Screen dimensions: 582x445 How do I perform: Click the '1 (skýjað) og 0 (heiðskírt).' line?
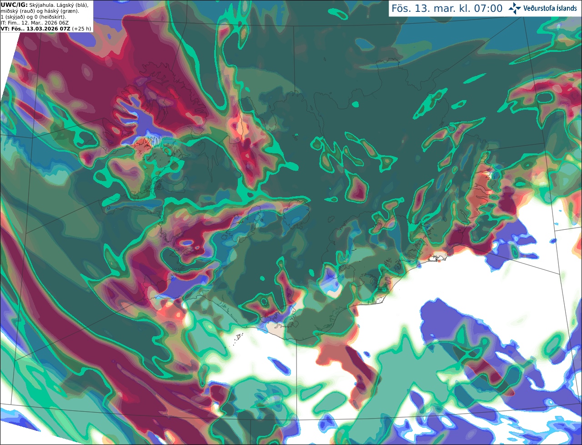point(33,17)
